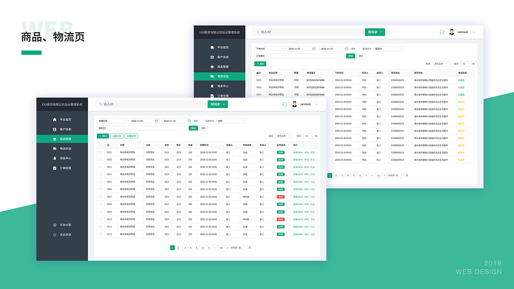This screenshot has width=514, height=289.
Task: Click the 物流状态 truck icon in front window
Action: tap(55, 149)
